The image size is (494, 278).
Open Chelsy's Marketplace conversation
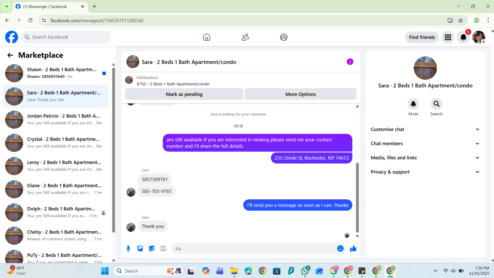(x=55, y=236)
